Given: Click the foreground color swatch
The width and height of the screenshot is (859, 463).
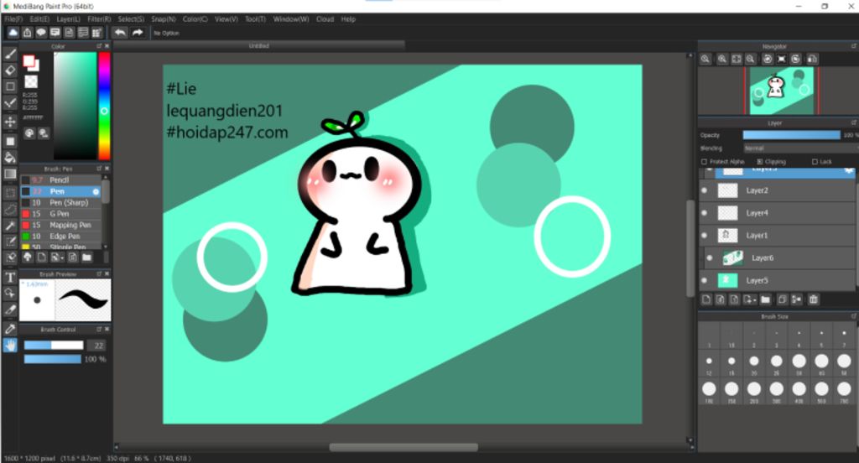Looking at the screenshot, I should pyautogui.click(x=29, y=60).
